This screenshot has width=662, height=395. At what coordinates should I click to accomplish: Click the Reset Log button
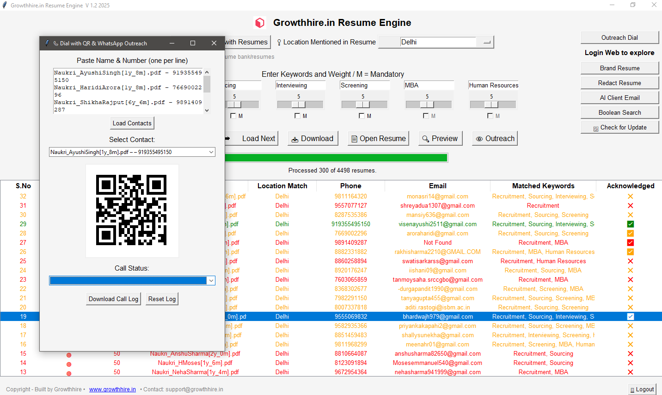click(x=162, y=299)
